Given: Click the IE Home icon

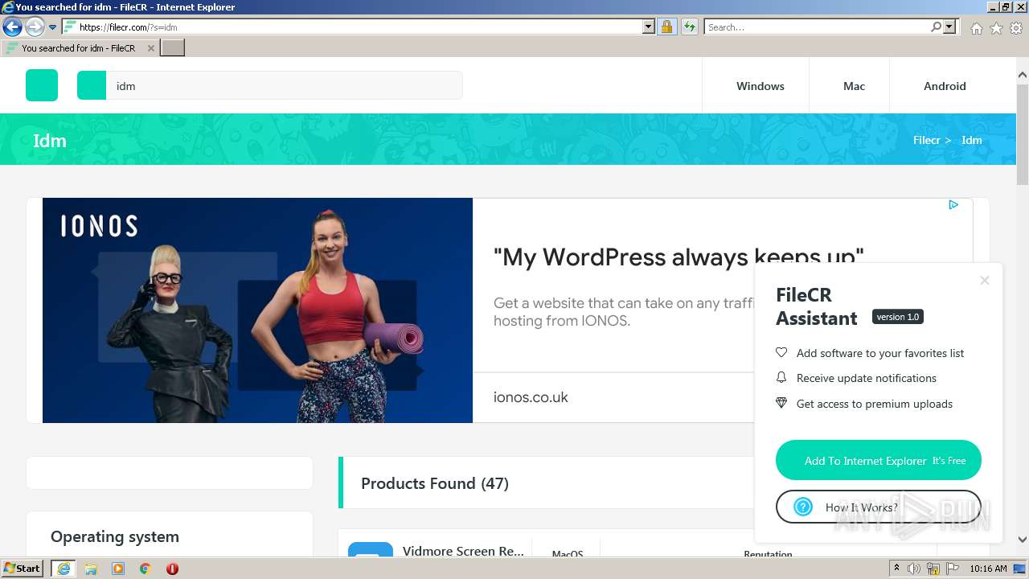Looking at the screenshot, I should coord(976,28).
